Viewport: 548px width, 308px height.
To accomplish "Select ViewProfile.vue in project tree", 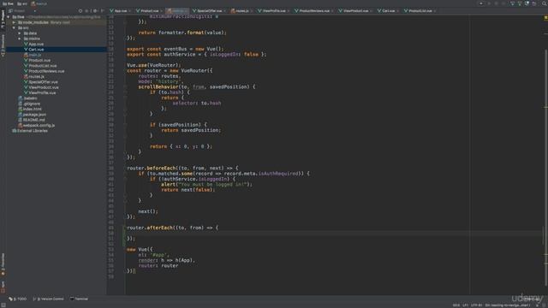I will (x=40, y=93).
